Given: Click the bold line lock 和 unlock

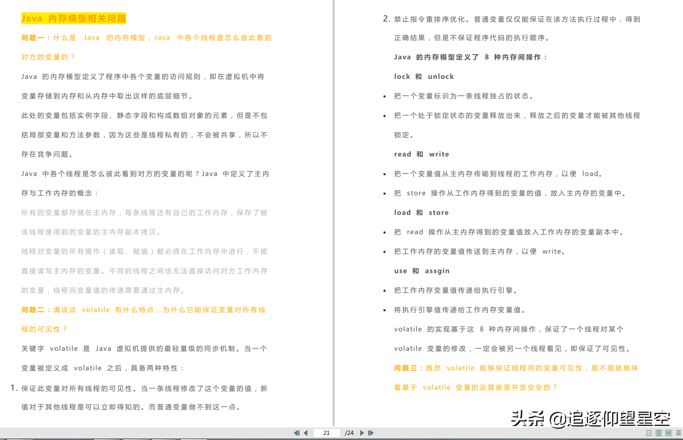Looking at the screenshot, I should 424,77.
